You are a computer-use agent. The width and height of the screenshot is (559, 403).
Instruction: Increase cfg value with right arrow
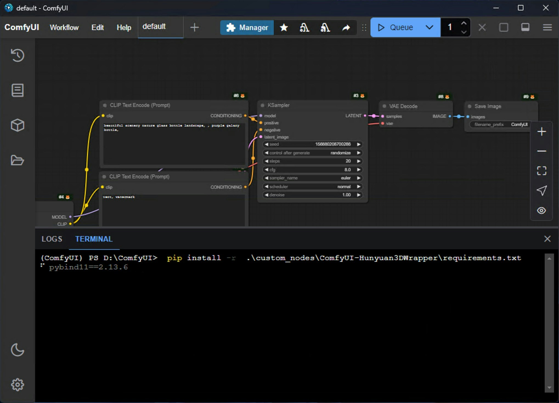(x=358, y=169)
